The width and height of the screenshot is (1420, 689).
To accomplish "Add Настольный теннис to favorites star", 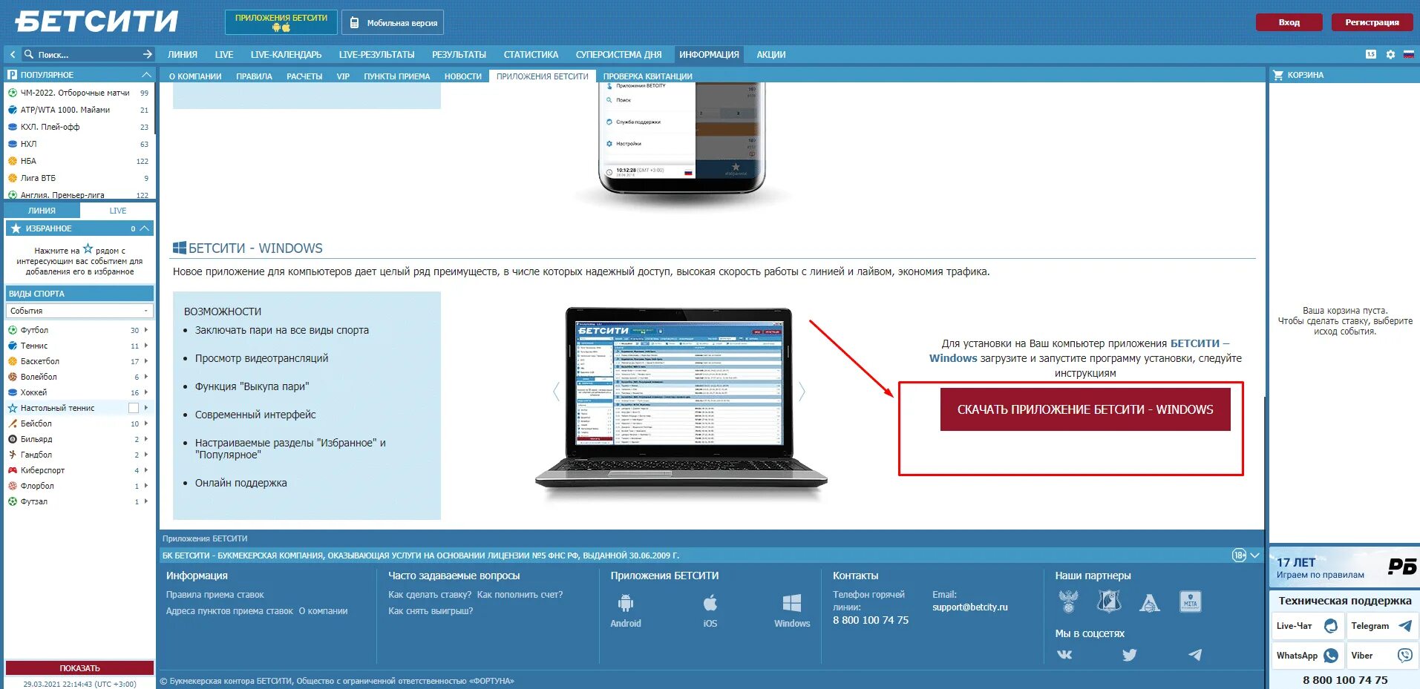I will pos(13,408).
